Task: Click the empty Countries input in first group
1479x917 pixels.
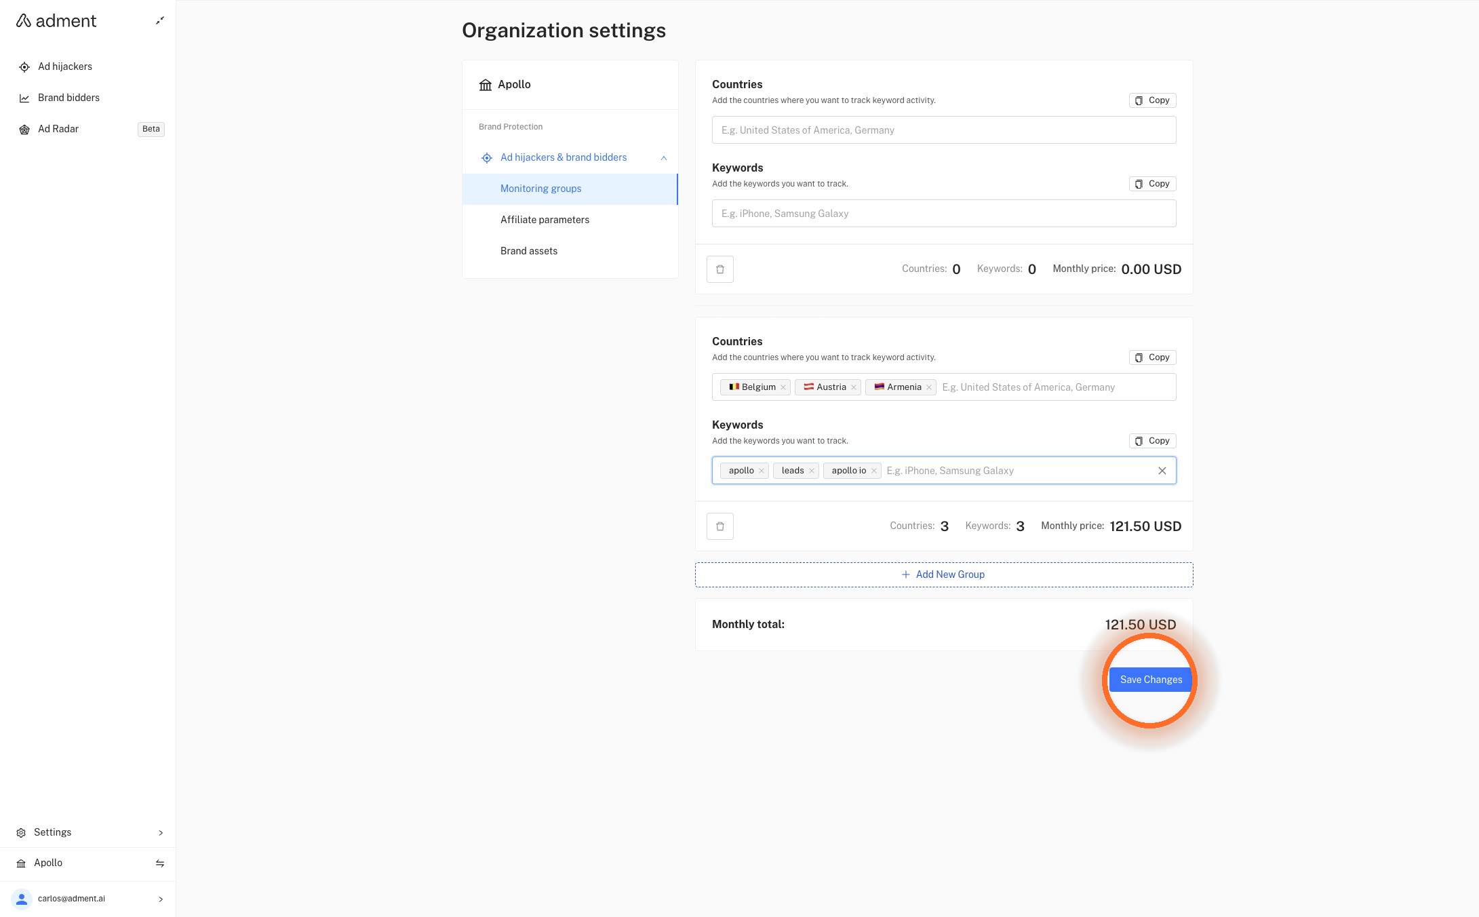Action: click(x=944, y=130)
